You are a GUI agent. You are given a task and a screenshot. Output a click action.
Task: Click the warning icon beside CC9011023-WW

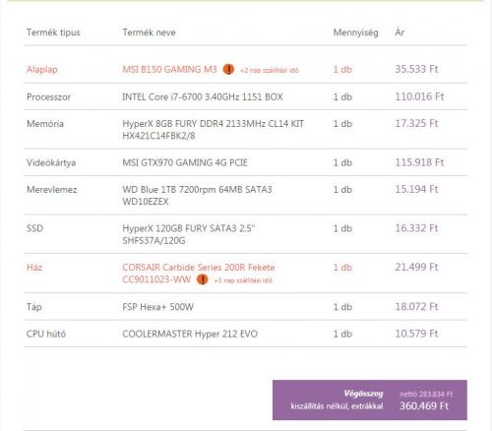(x=203, y=279)
